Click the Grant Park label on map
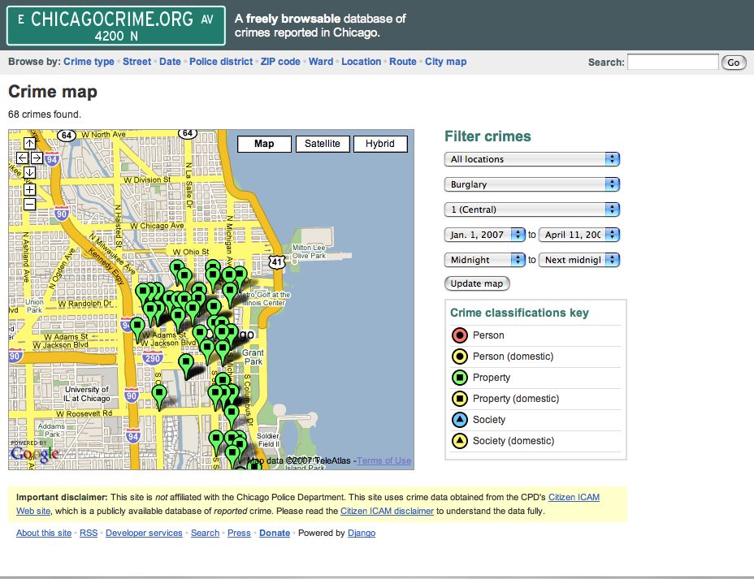Viewport: 754px width, 579px height. pyautogui.click(x=253, y=357)
